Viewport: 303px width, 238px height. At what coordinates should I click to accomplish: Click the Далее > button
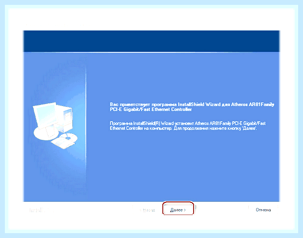[178, 210]
